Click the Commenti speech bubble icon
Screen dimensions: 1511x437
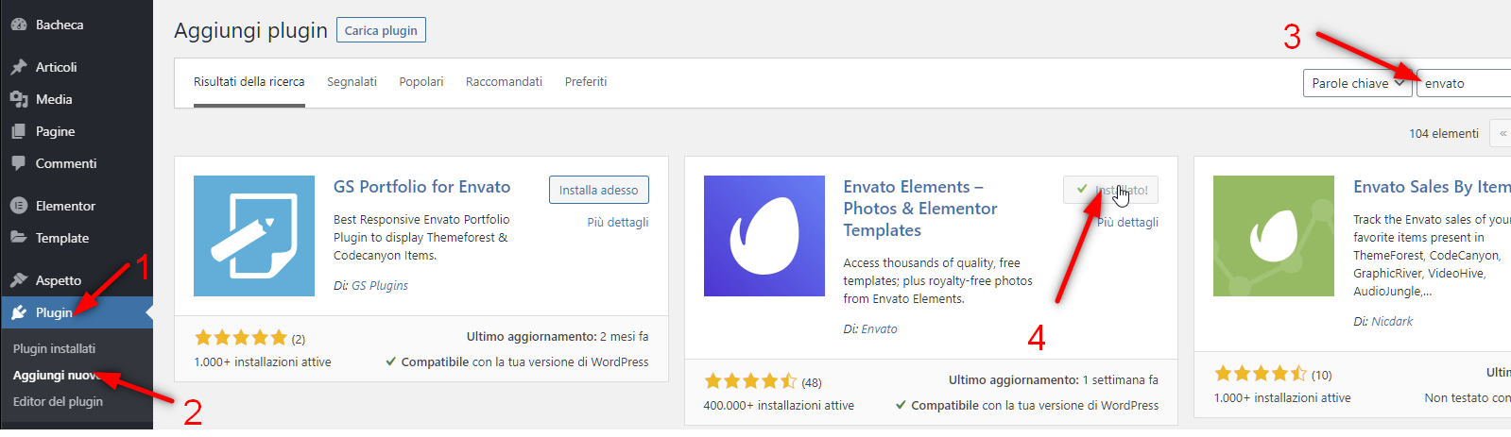[19, 163]
